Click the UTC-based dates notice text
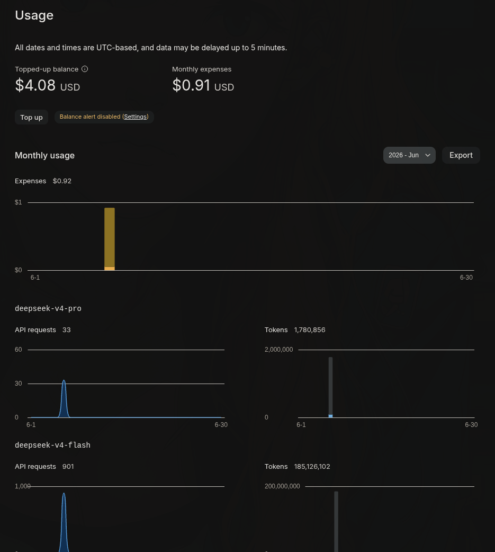 click(x=151, y=48)
